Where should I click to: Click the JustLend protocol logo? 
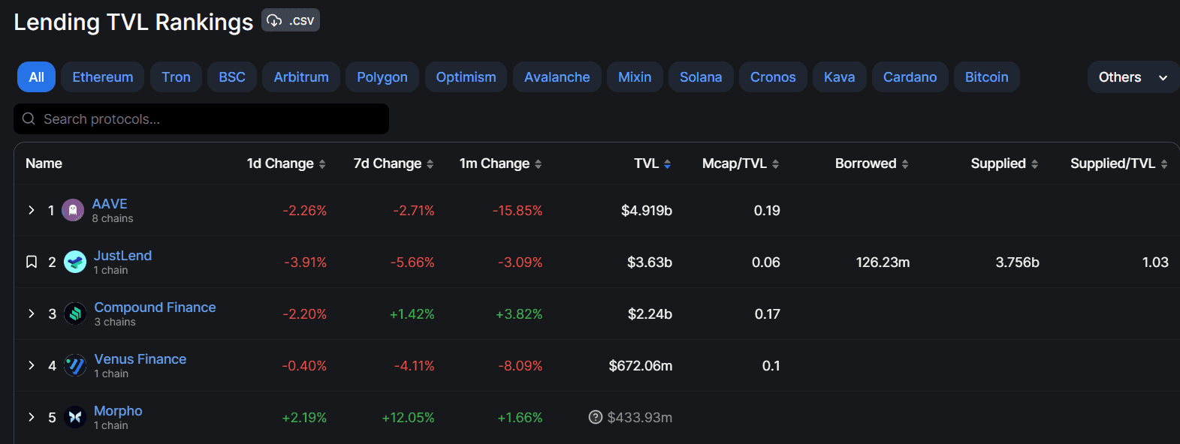[75, 262]
